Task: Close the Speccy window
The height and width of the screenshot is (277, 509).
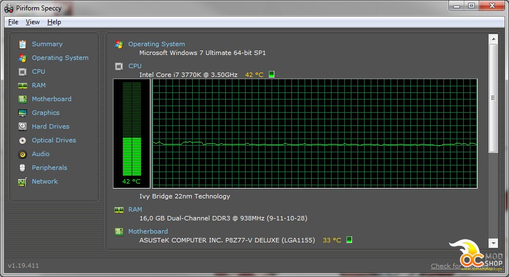Action: click(x=492, y=6)
